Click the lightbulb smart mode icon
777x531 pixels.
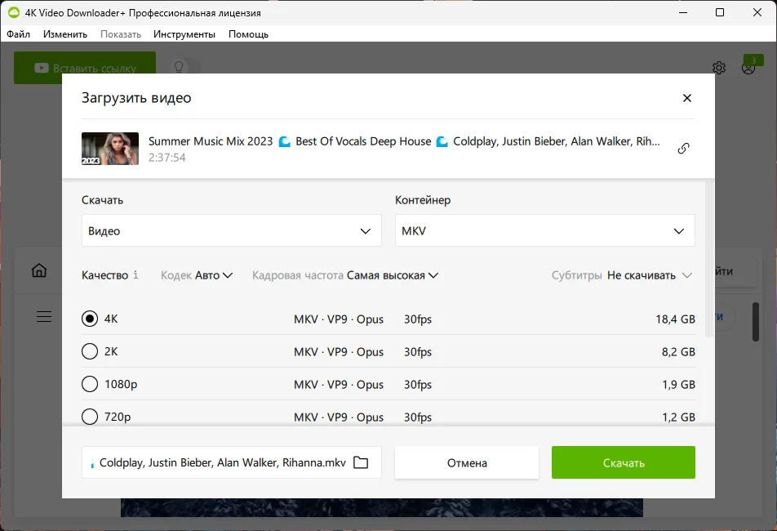coord(177,68)
